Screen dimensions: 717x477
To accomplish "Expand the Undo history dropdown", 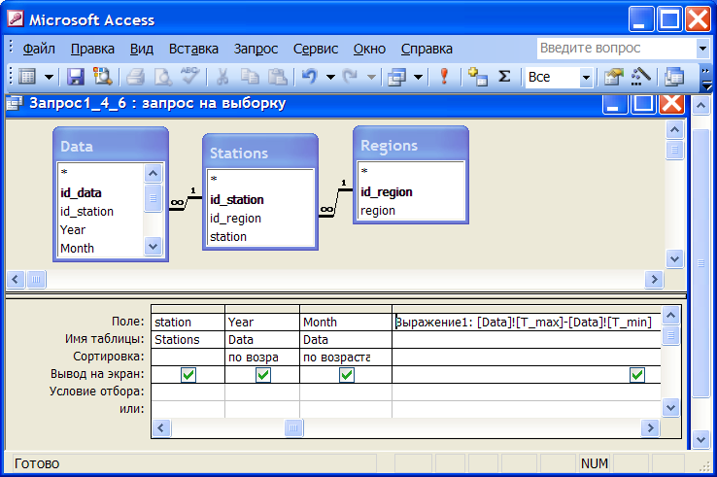I will (330, 77).
